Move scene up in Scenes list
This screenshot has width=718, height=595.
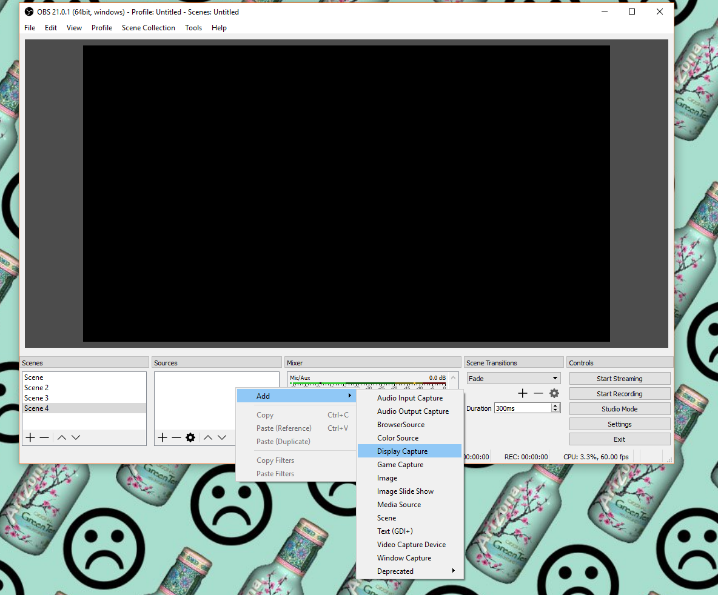(62, 437)
